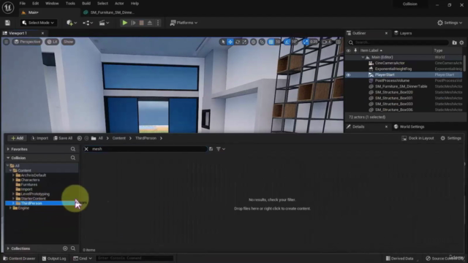This screenshot has width=468, height=263.
Task: Click the Stop simulation button
Action: click(x=141, y=23)
